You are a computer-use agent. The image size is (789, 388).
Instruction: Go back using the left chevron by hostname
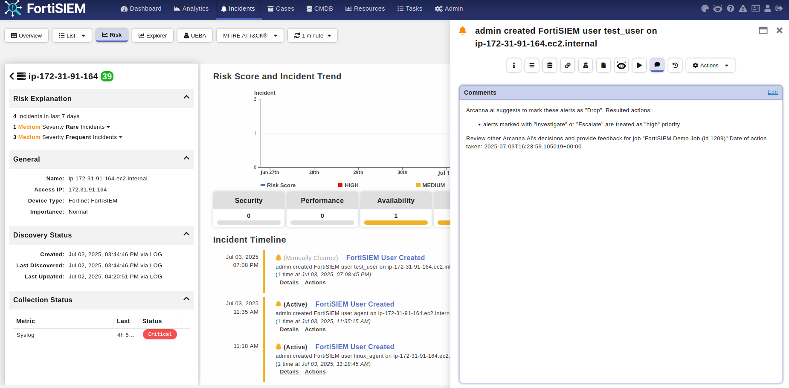click(x=12, y=76)
